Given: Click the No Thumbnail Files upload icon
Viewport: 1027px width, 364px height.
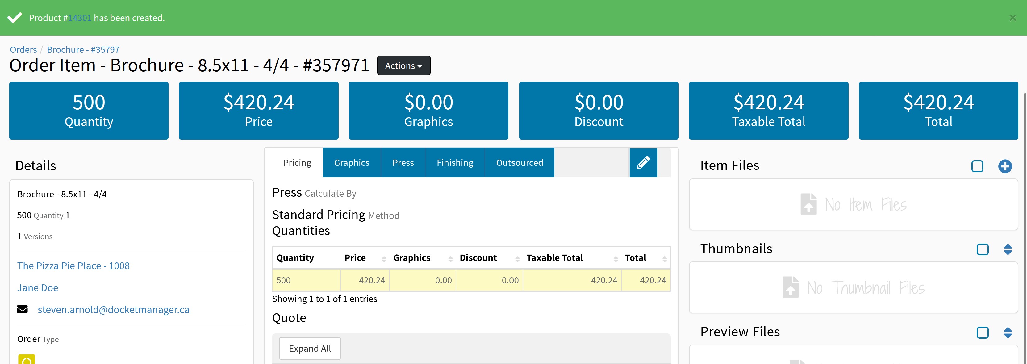Looking at the screenshot, I should 790,287.
